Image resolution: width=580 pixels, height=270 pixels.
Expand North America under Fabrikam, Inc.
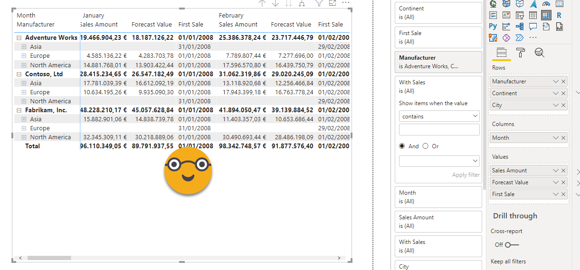(x=24, y=137)
